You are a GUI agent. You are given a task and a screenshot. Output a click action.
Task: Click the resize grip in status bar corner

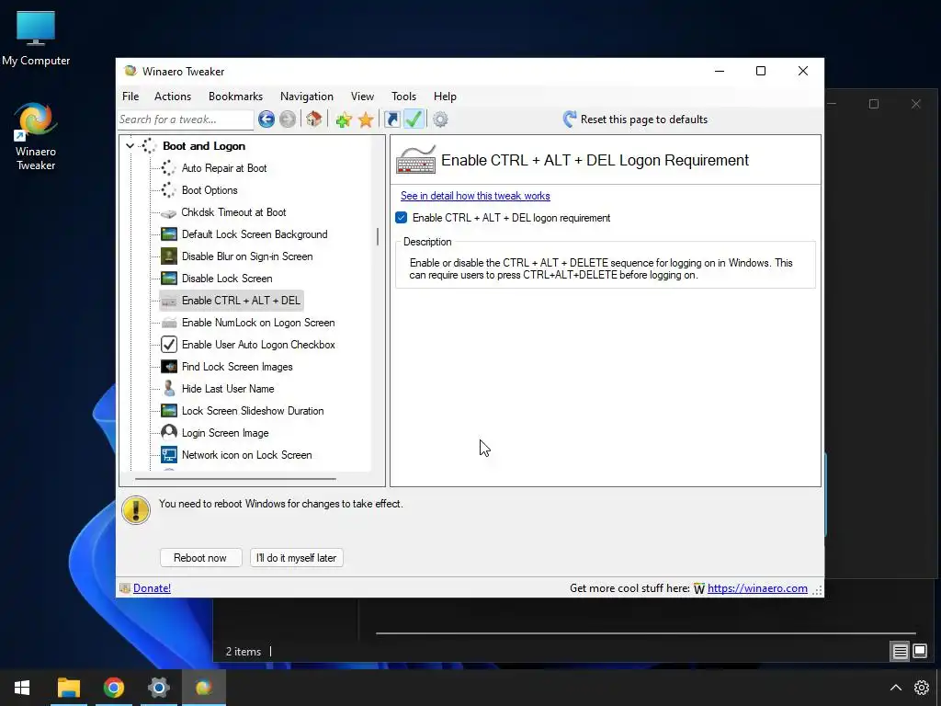(x=817, y=590)
